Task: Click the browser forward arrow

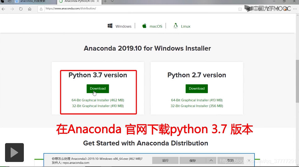Action: pyautogui.click(x=12, y=9)
